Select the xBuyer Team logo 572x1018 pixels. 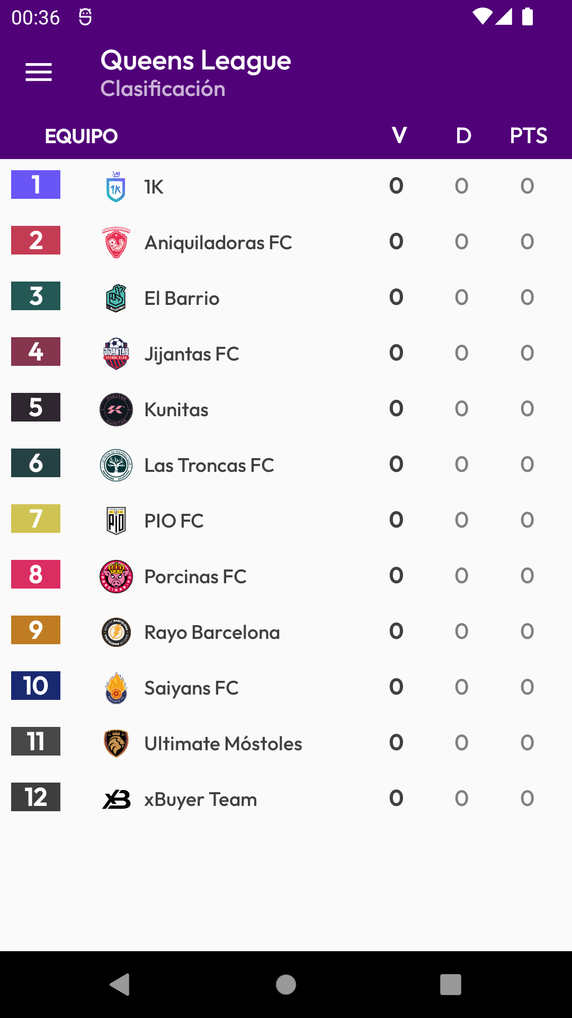(116, 800)
